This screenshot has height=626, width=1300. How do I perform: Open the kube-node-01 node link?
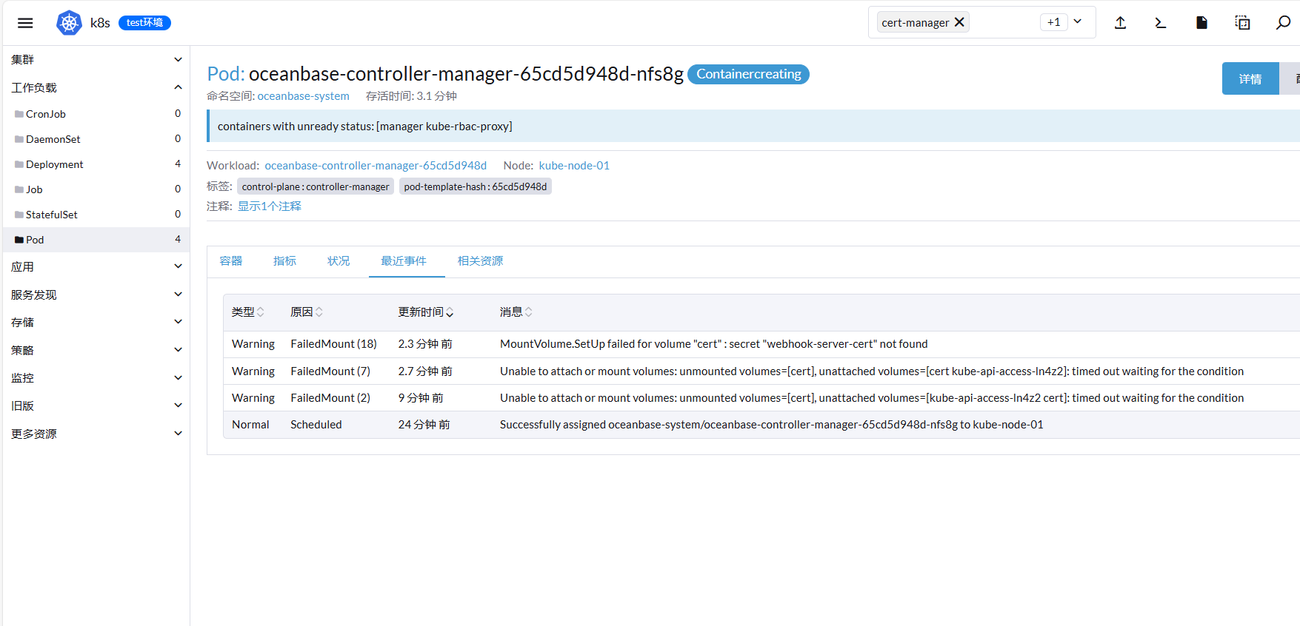pyautogui.click(x=574, y=166)
